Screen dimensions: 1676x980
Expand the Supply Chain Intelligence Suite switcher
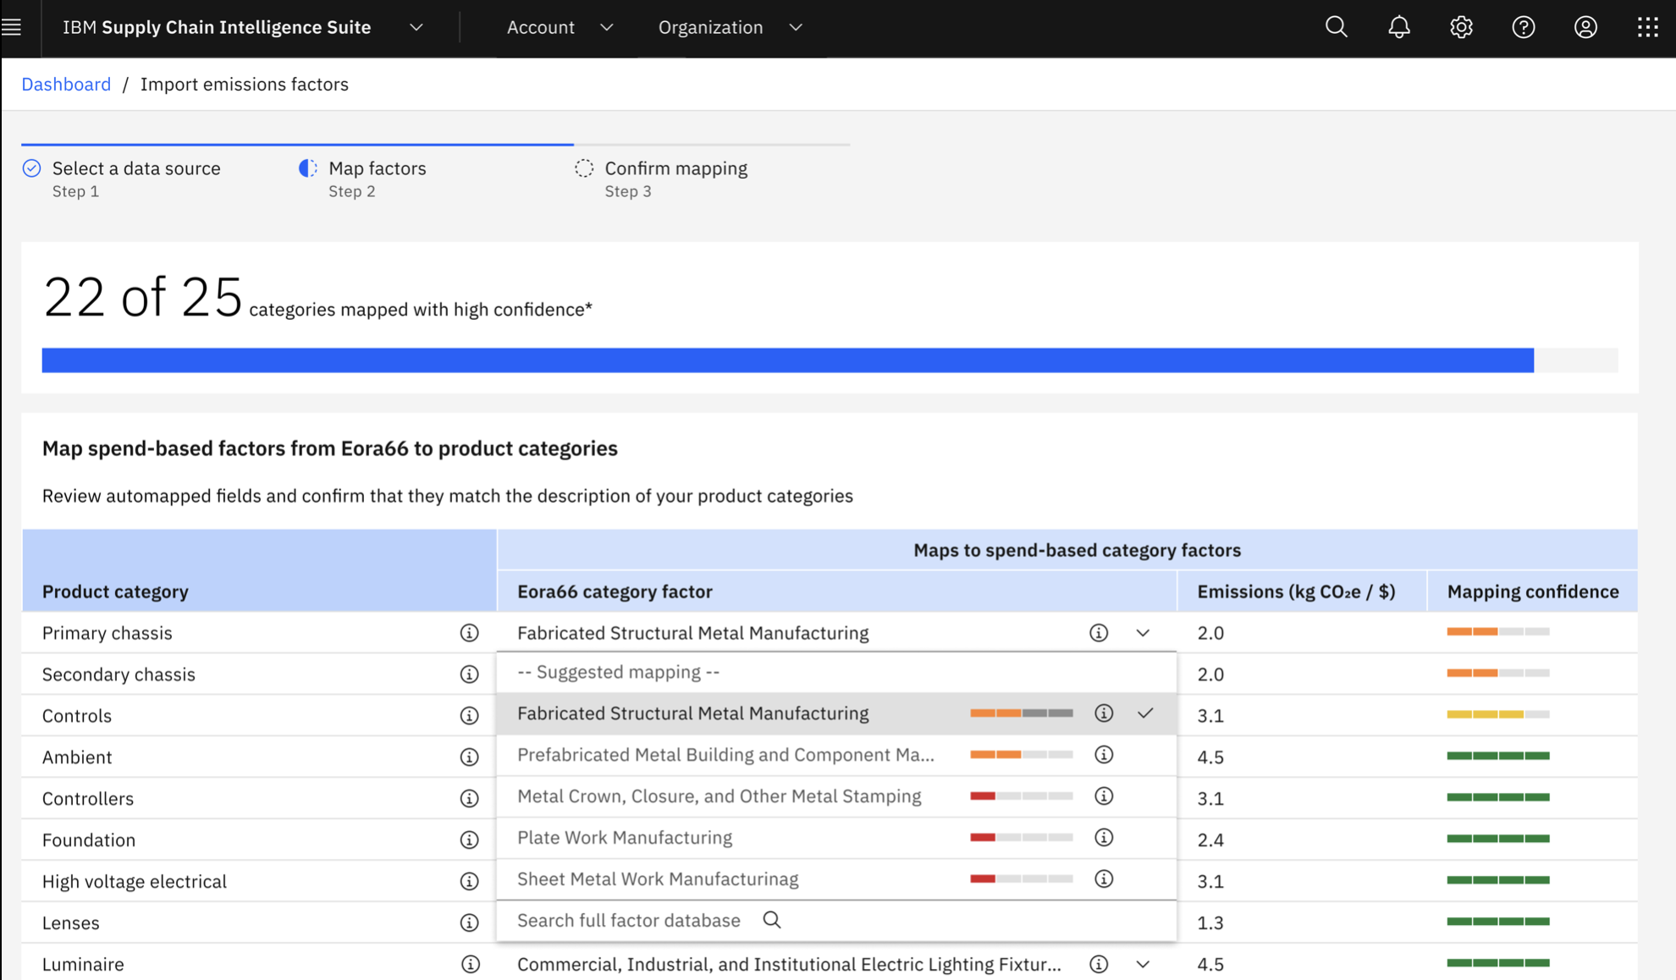[x=416, y=27]
